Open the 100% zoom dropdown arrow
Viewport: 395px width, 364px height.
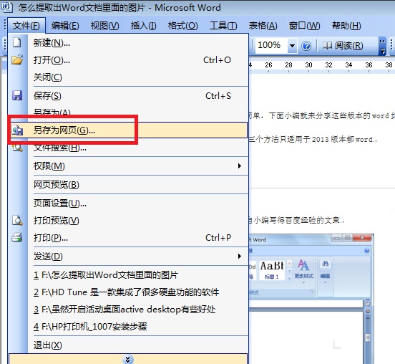292,46
